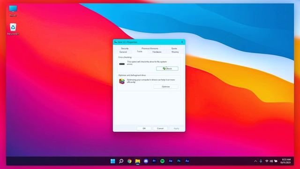
Task: Launch Discord from taskbar
Action: (x=146, y=161)
